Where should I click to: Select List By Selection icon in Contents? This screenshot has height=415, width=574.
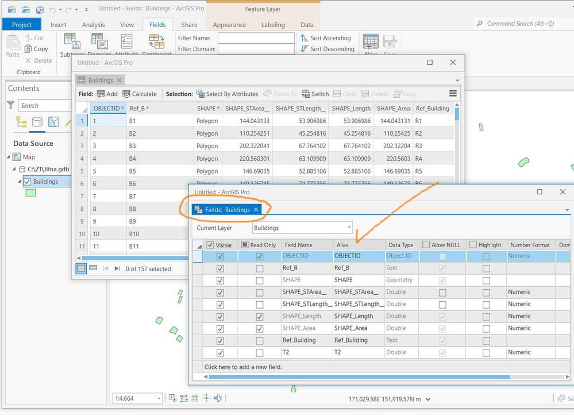click(53, 122)
